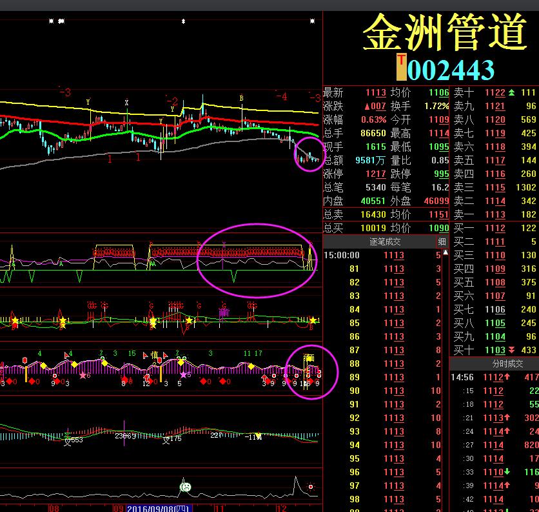The width and height of the screenshot is (539, 512).
Task: Click the 交553 label on the MACD chart
Action: pyautogui.click(x=73, y=440)
